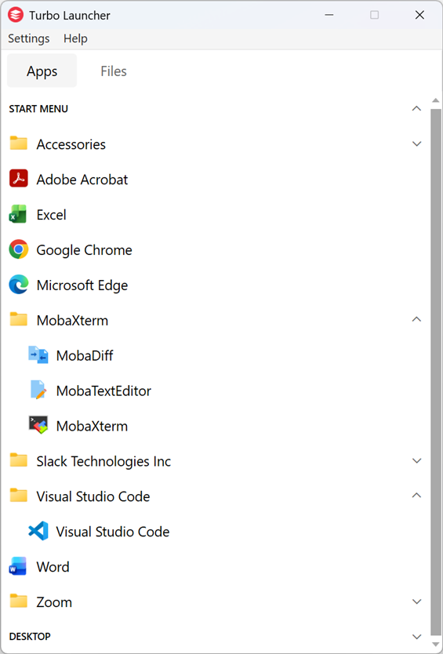Select the Google Chrome label text

point(84,250)
